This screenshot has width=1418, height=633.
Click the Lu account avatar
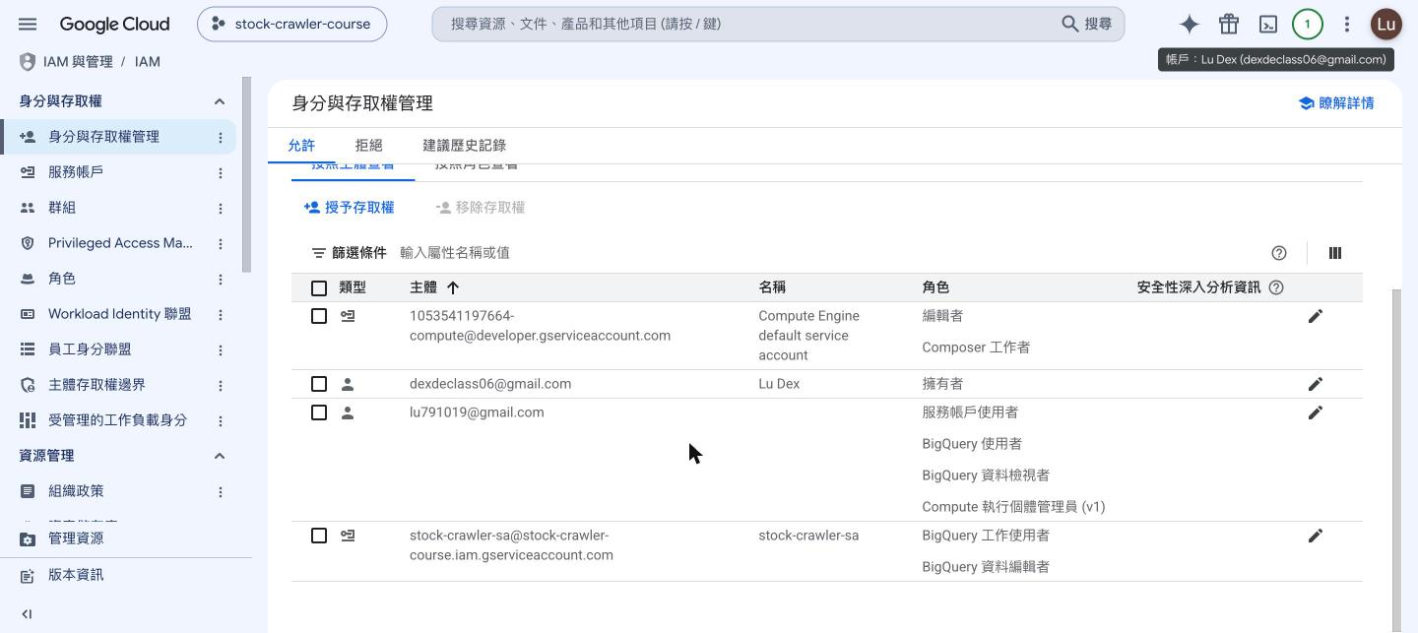click(x=1386, y=24)
